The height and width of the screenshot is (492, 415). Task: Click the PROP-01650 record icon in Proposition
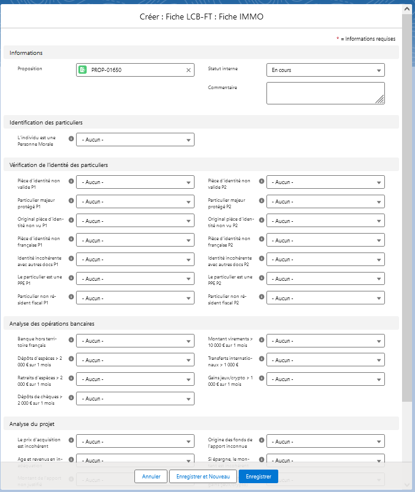coord(83,70)
